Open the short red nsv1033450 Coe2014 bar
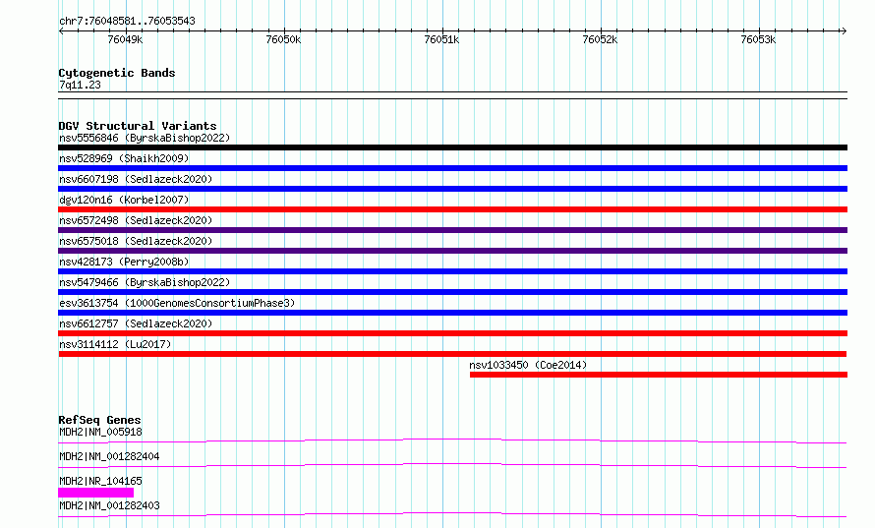The height and width of the screenshot is (528, 875). [x=659, y=375]
